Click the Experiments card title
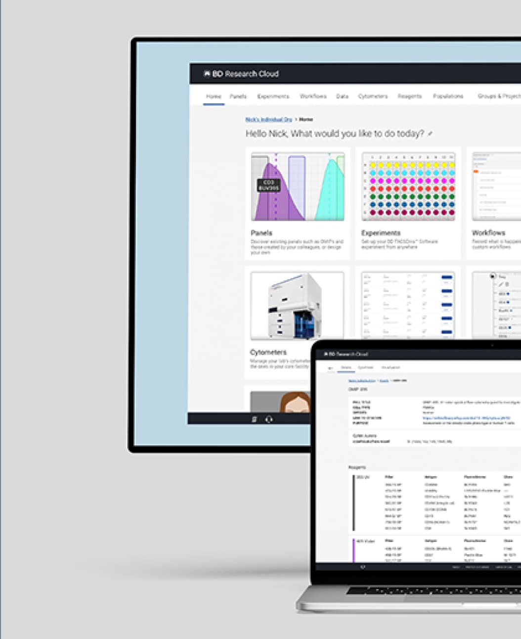 click(x=381, y=233)
